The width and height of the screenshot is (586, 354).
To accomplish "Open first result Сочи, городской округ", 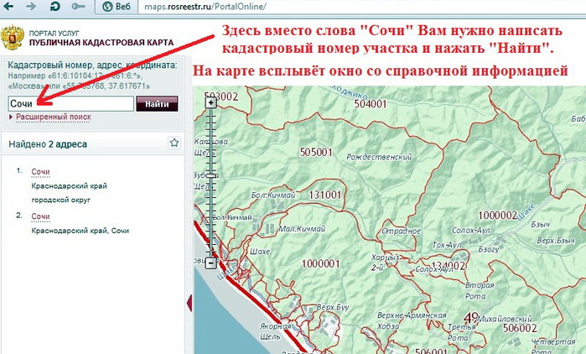I will pyautogui.click(x=40, y=172).
